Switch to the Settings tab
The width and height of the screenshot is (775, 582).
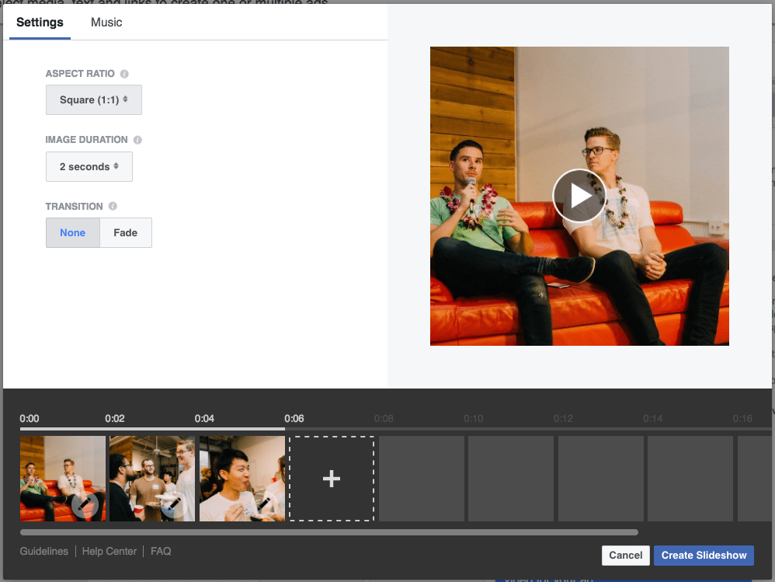coord(40,23)
